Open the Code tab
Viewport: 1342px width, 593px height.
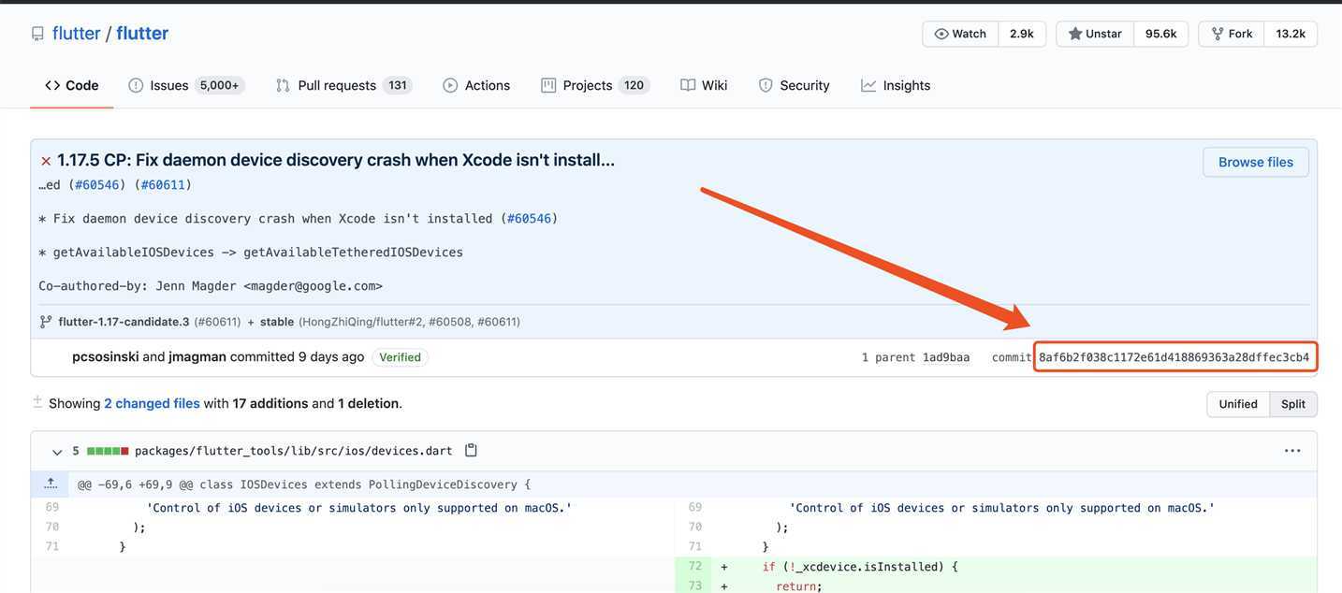72,85
